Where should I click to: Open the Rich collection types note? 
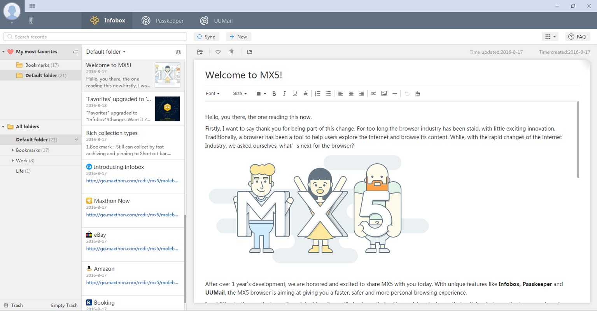pos(133,143)
